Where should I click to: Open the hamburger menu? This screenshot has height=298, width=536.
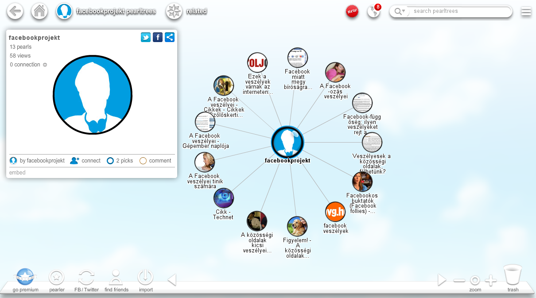[526, 12]
